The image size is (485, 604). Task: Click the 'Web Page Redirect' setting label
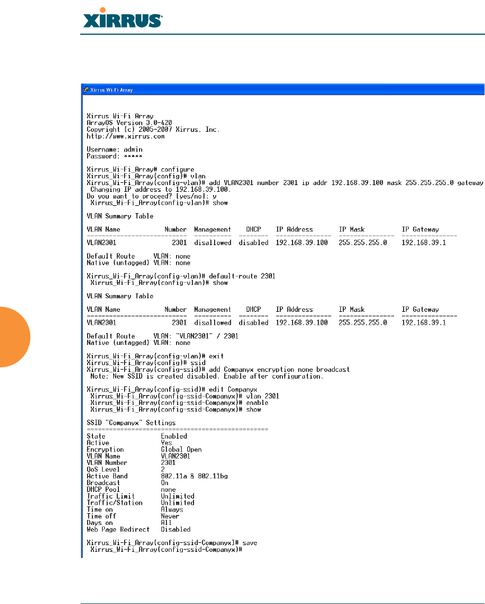[118, 529]
